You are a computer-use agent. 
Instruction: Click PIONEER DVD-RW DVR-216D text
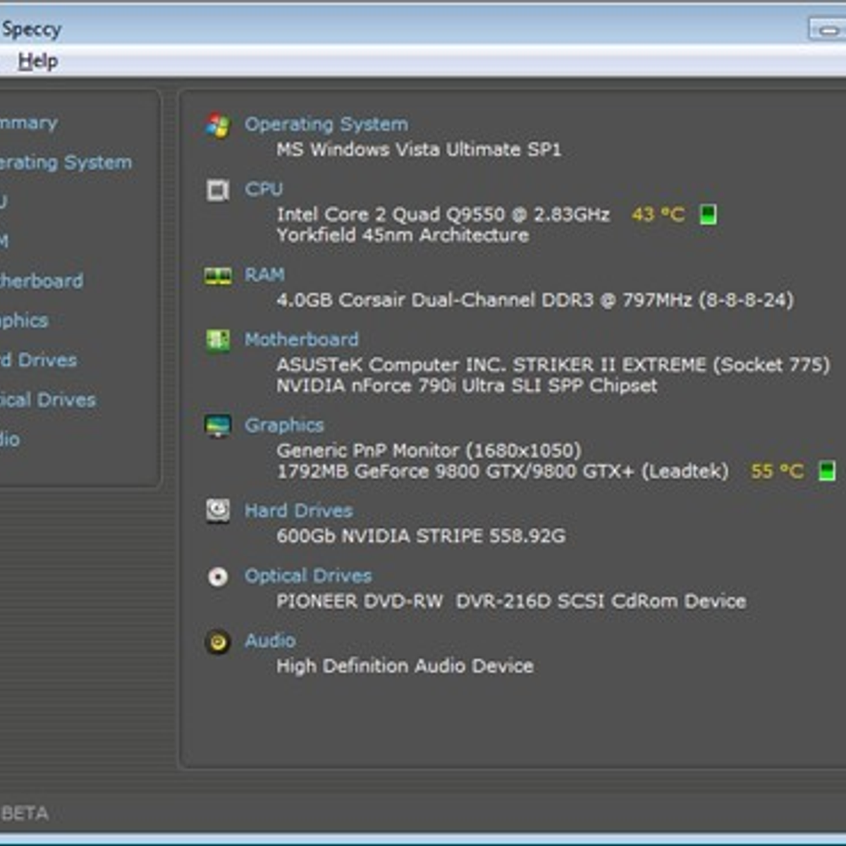tap(511, 601)
